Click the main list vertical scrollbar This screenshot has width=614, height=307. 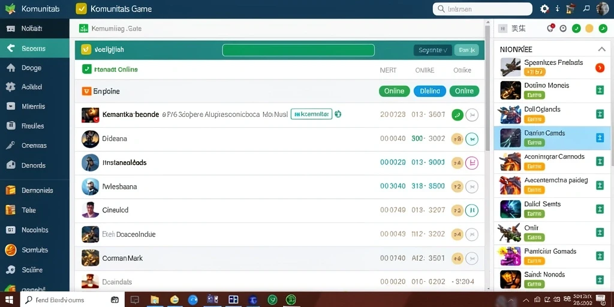pyautogui.click(x=487, y=88)
